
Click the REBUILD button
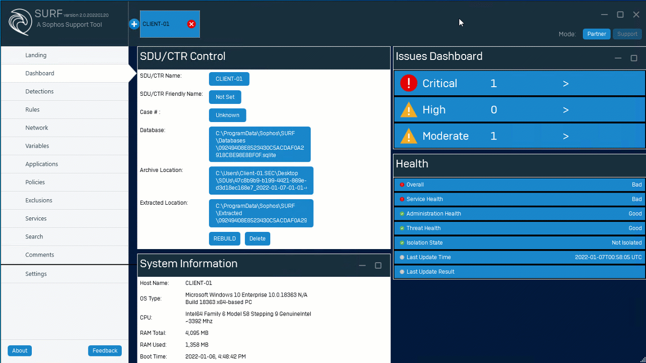tap(225, 239)
